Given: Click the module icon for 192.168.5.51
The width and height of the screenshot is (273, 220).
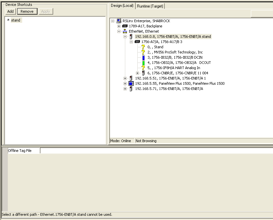Looking at the screenshot, I should 131,78.
